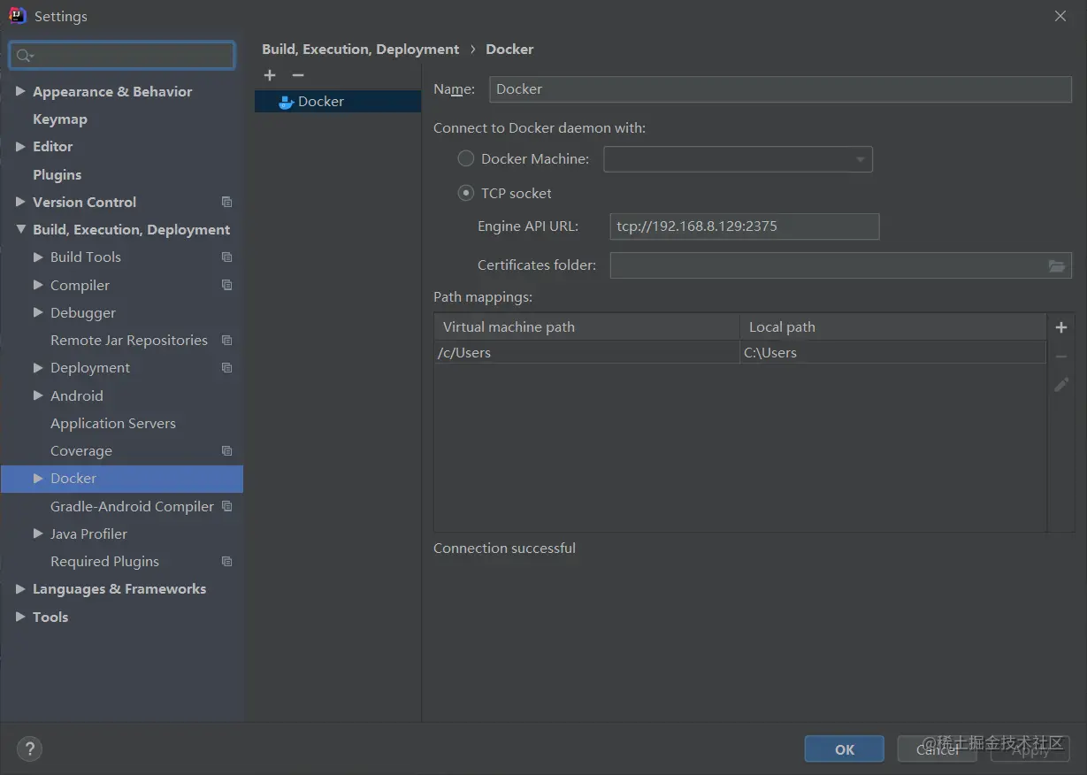1087x775 pixels.
Task: Expand the Android node
Action: pyautogui.click(x=38, y=395)
